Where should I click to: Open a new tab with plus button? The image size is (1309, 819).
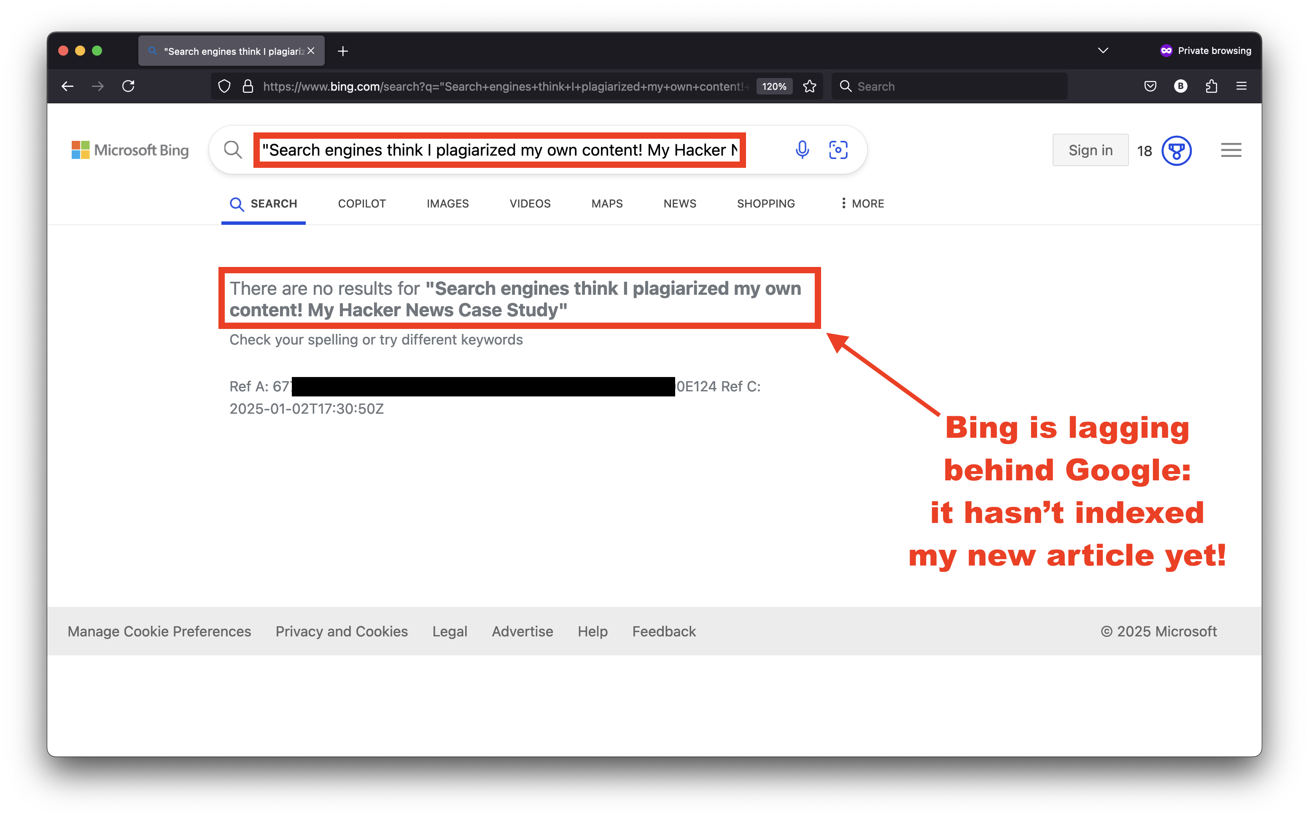343,51
